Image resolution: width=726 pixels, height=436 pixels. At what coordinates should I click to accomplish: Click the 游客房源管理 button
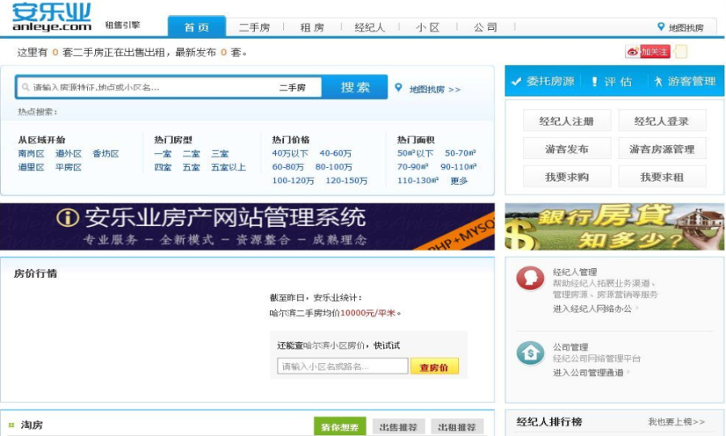click(x=661, y=149)
